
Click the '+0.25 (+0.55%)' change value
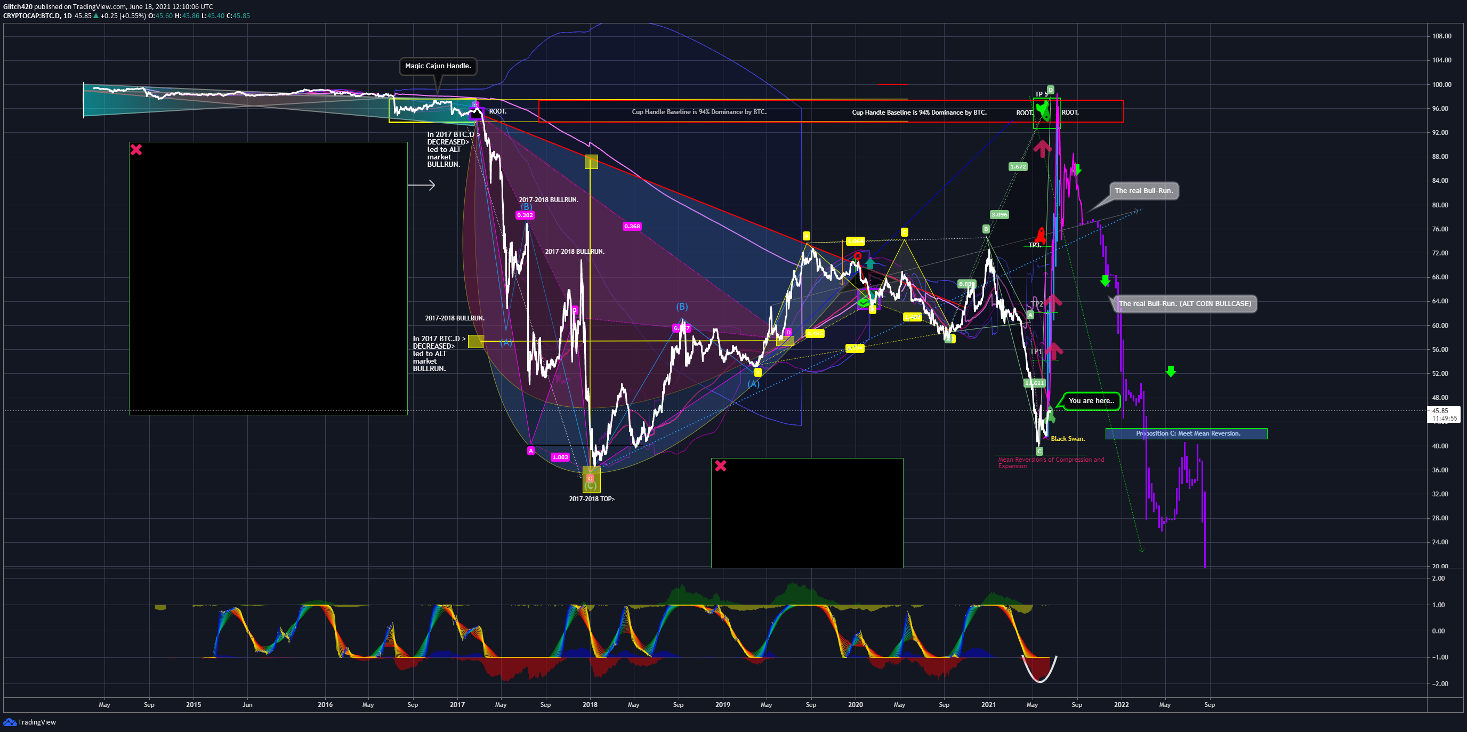click(123, 16)
